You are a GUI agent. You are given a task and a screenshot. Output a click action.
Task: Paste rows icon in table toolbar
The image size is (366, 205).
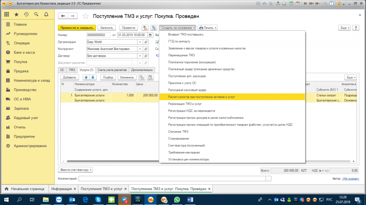pos(150,77)
